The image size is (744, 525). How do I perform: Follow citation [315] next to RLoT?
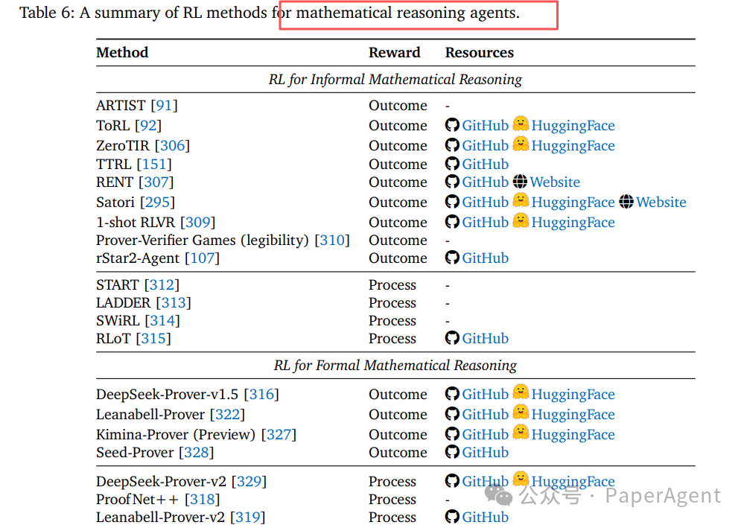click(153, 339)
